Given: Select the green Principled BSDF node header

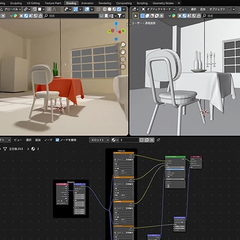Looking at the screenshot, I should [x=175, y=157].
